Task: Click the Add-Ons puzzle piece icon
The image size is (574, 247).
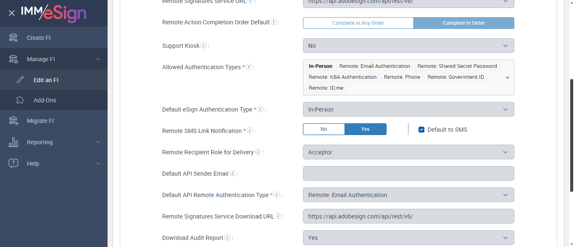Action: 20,100
